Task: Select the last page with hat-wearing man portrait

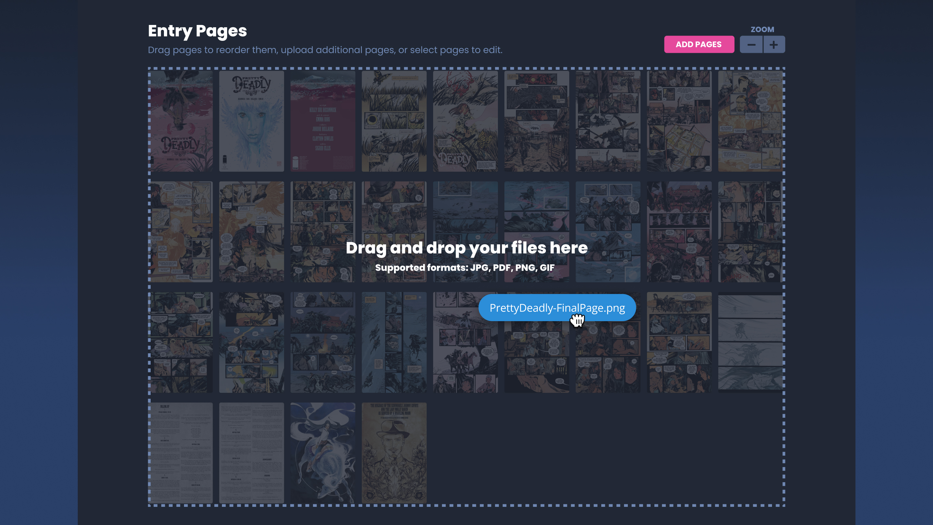Action: [x=394, y=453]
